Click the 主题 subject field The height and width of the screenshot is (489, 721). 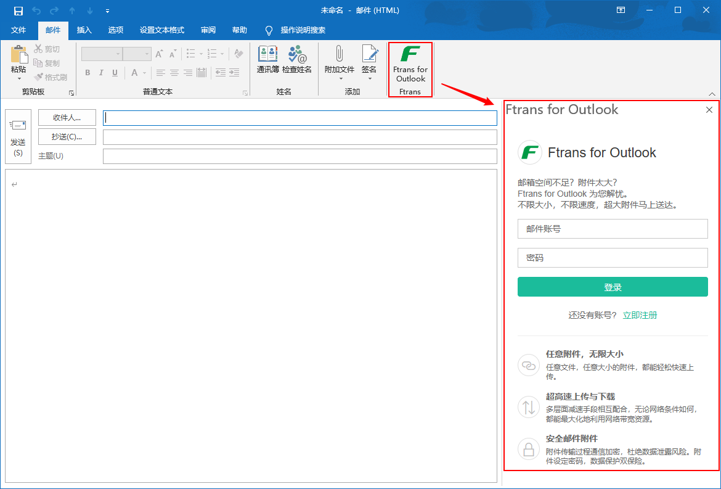tap(300, 156)
